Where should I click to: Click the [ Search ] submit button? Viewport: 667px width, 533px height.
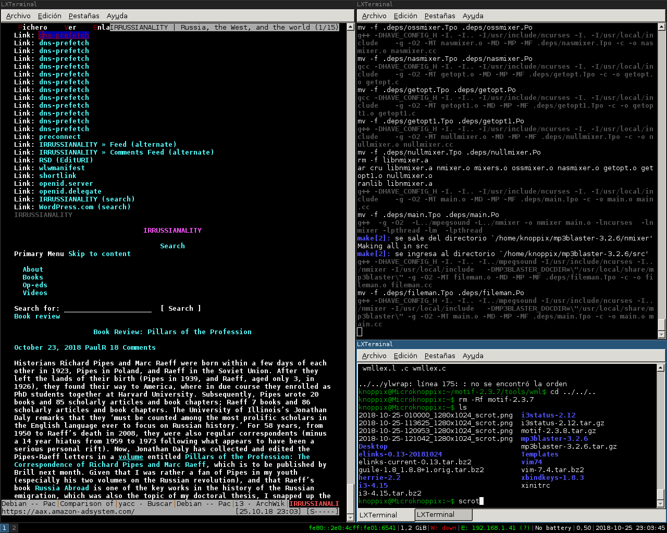tap(181, 308)
